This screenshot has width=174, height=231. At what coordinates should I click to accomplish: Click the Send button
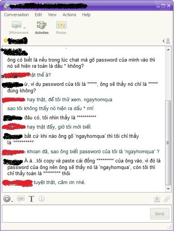click(x=160, y=214)
